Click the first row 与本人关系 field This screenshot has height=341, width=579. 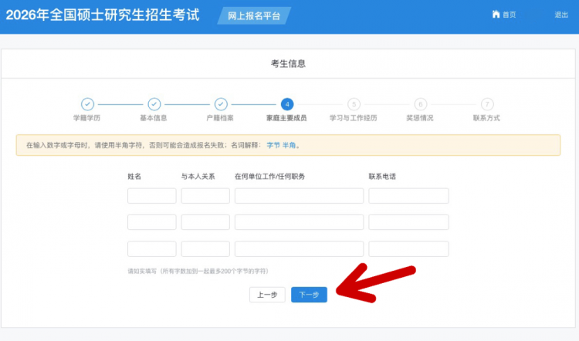[x=205, y=196]
